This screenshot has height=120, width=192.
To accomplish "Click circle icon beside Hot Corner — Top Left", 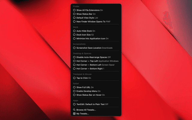I will pyautogui.click(x=74, y=61).
